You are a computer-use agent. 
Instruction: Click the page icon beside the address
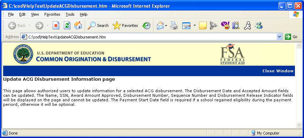pyautogui.click(x=24, y=37)
